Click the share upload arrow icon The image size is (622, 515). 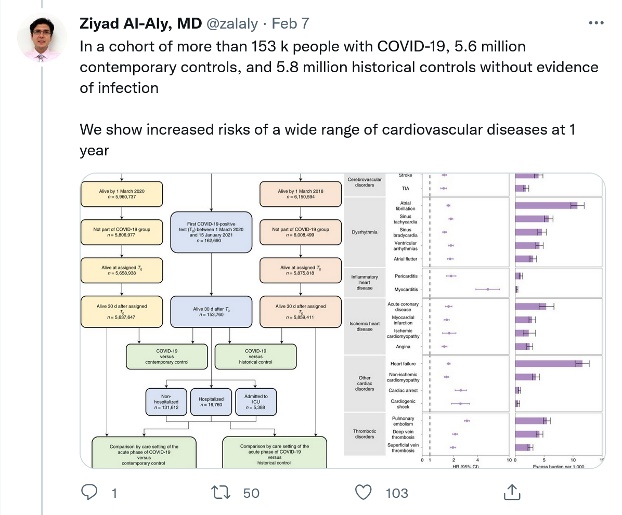[x=511, y=492]
